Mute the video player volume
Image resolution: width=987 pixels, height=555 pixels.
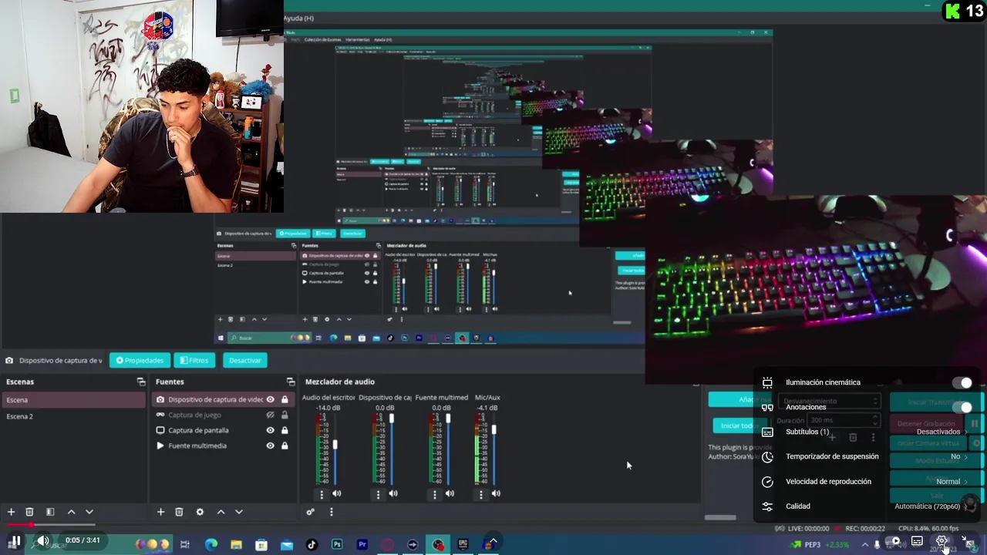(43, 541)
